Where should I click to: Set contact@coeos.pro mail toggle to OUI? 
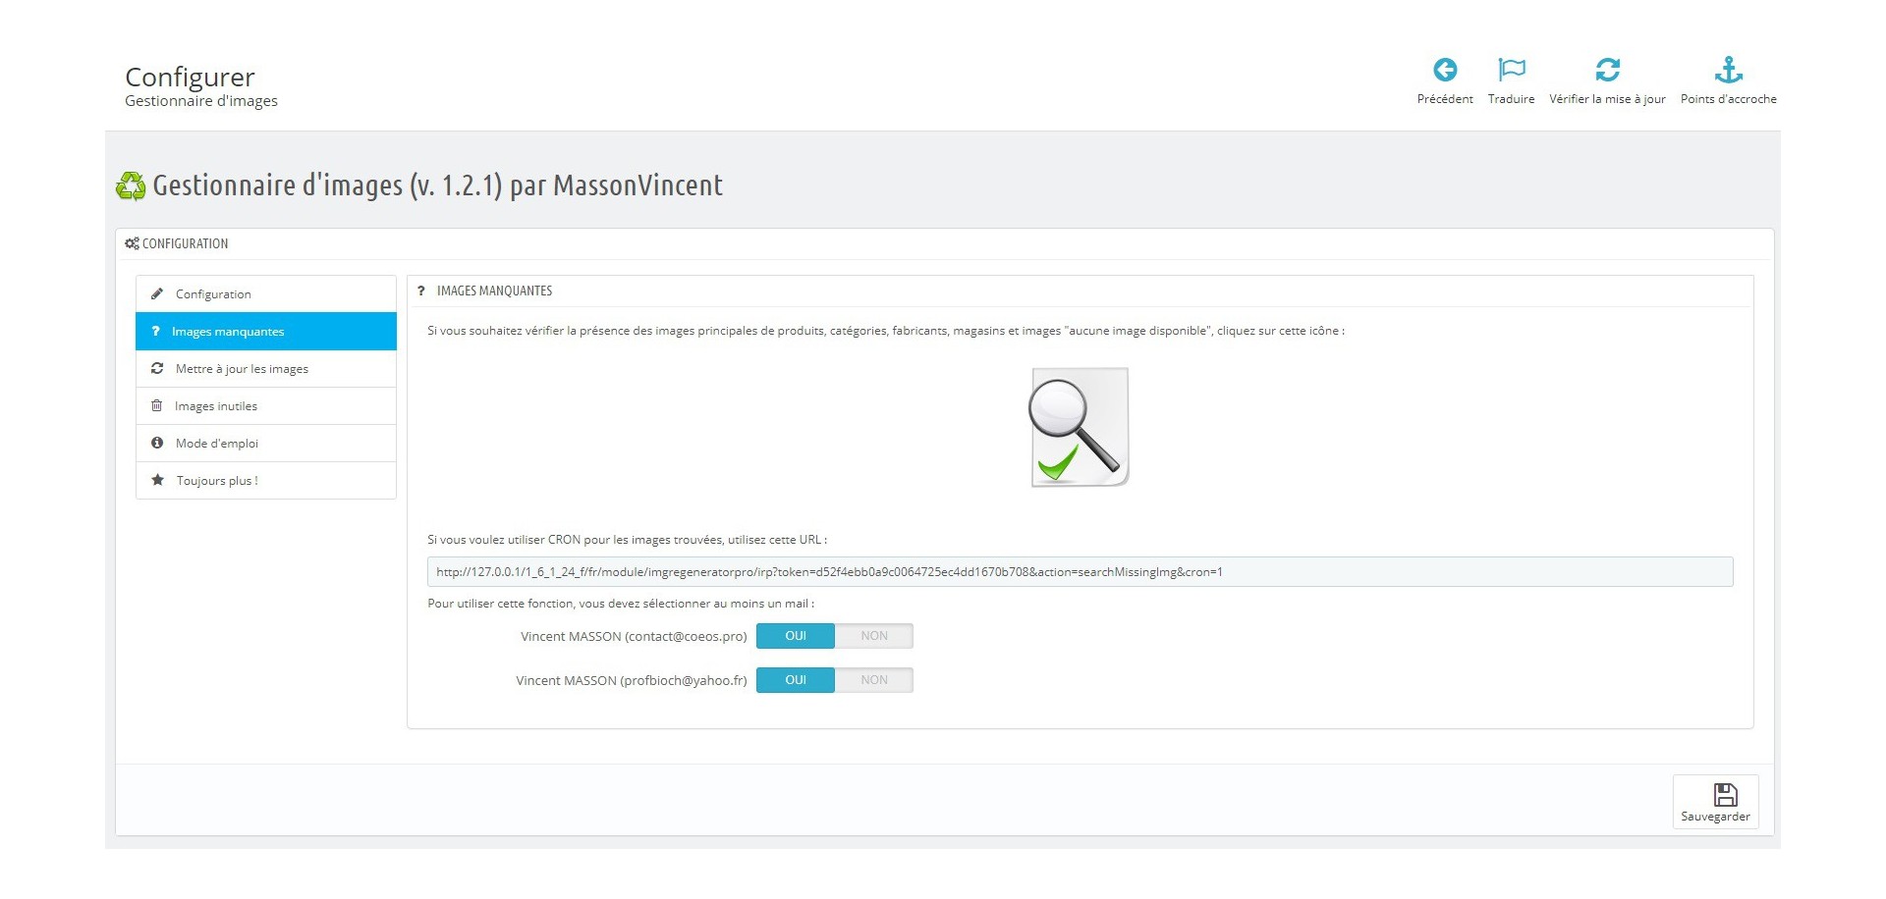click(796, 636)
